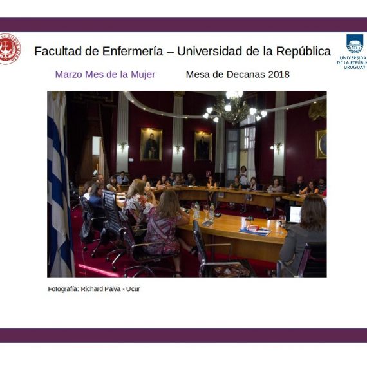367x367 pixels.
Task: Select the purple text "Marzo Mes de la Mujer"
Action: click(x=105, y=75)
